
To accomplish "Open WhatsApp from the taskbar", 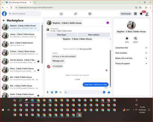I will pyautogui.click(x=21, y=100).
